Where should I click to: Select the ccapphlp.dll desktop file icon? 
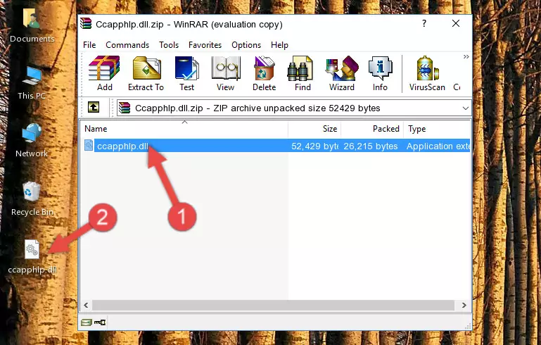tap(32, 257)
